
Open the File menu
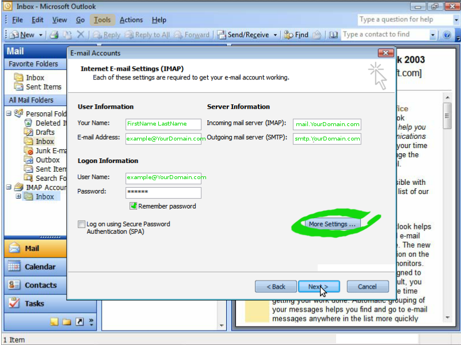pyautogui.click(x=17, y=20)
